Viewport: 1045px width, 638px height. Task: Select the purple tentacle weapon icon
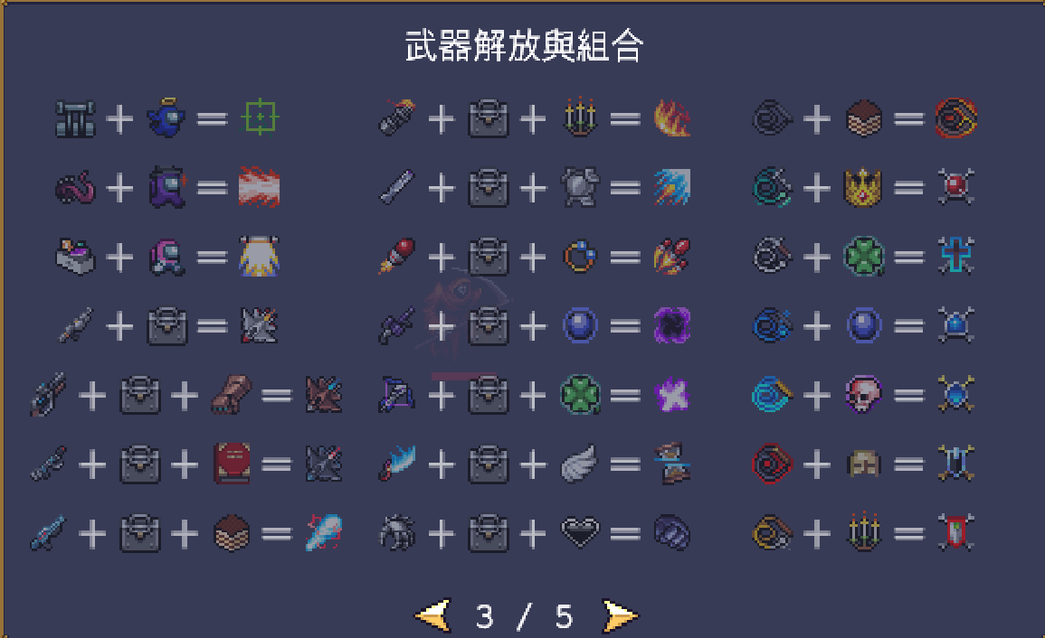(x=75, y=187)
